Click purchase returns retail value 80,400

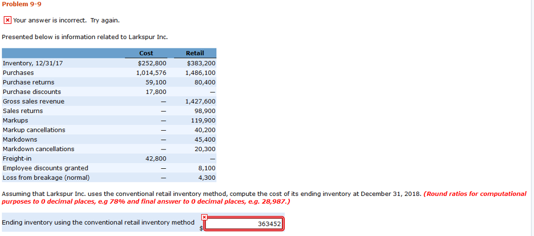coord(205,82)
